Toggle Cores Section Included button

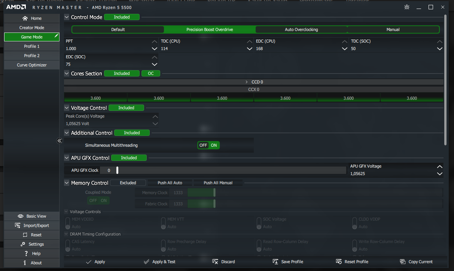pyautogui.click(x=122, y=74)
